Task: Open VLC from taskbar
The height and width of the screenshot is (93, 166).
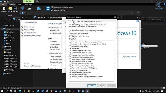Action: pos(51,91)
